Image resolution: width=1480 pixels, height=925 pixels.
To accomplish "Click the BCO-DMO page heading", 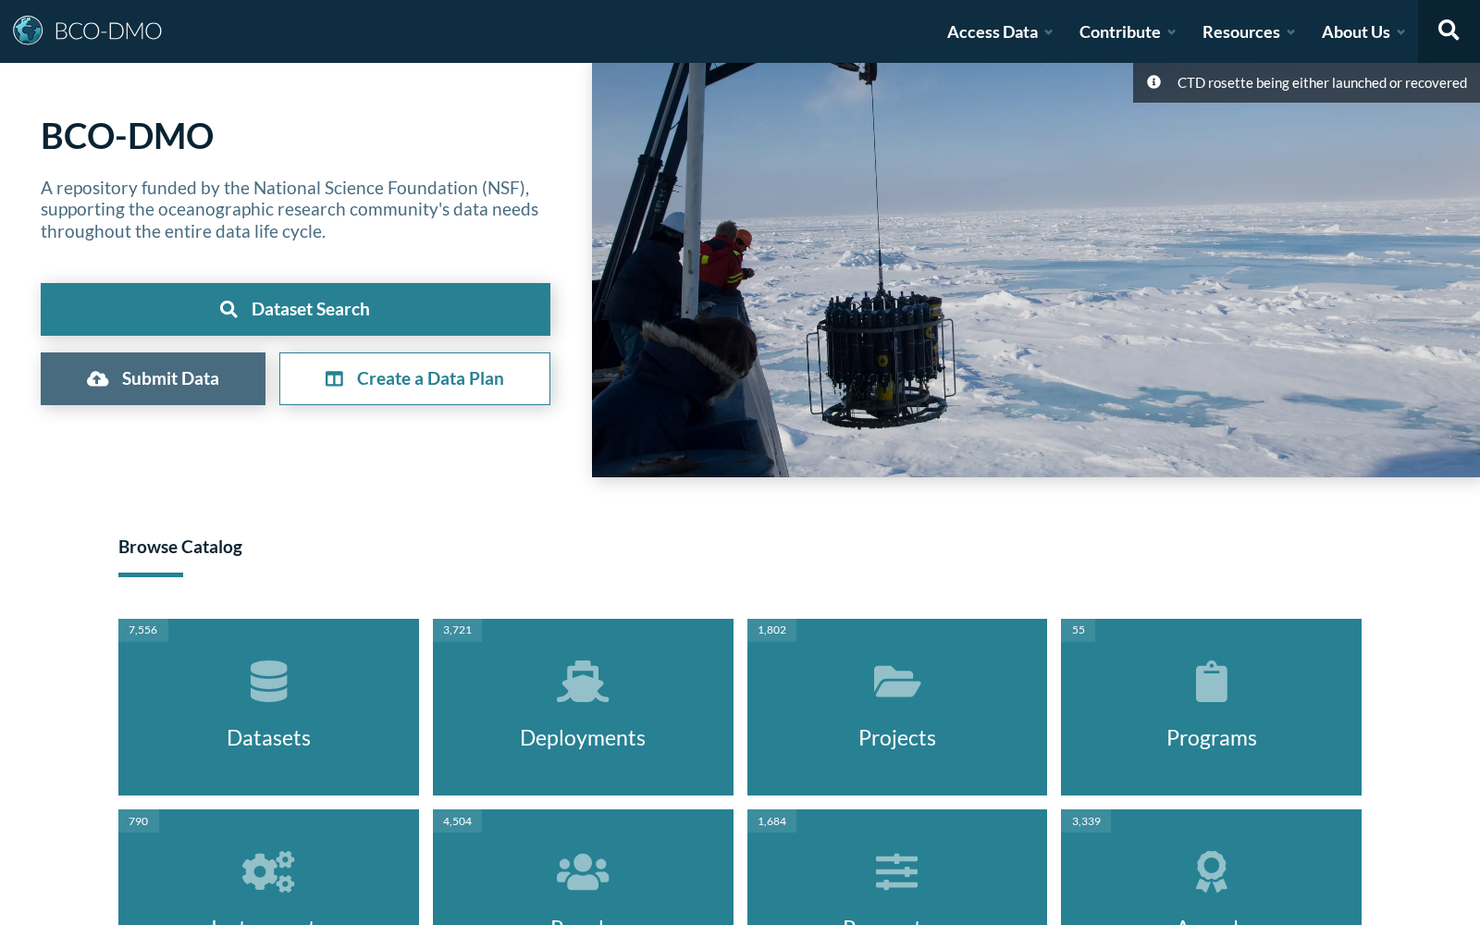I will (x=127, y=136).
